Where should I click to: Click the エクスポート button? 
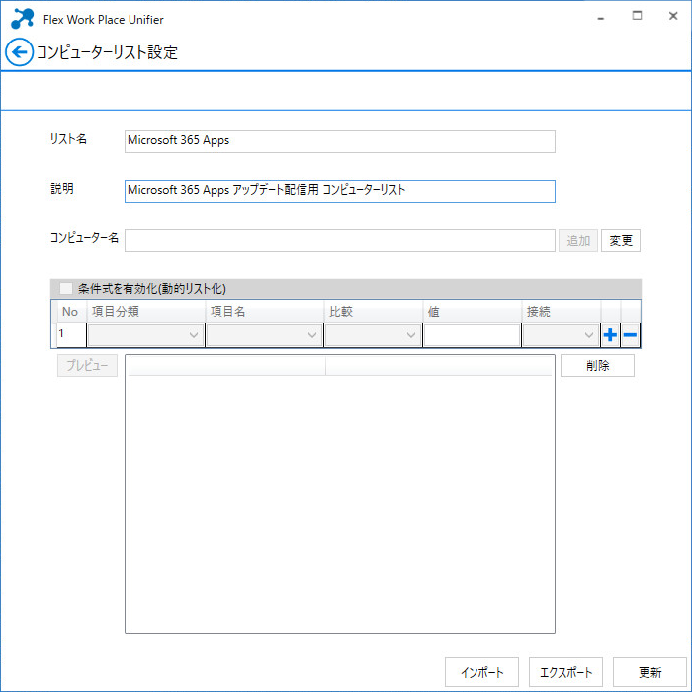(x=565, y=672)
